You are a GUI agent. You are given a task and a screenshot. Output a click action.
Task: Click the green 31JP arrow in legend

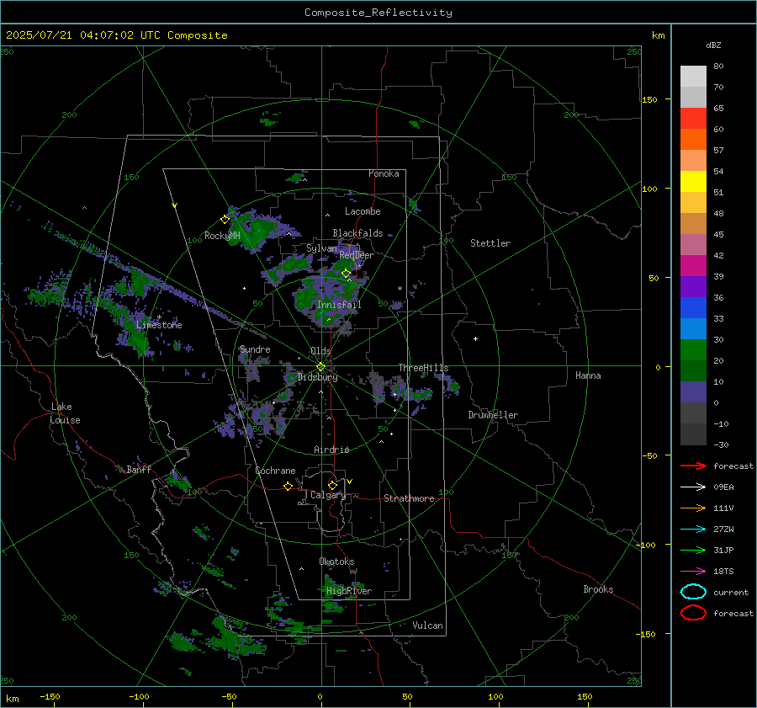pos(693,550)
